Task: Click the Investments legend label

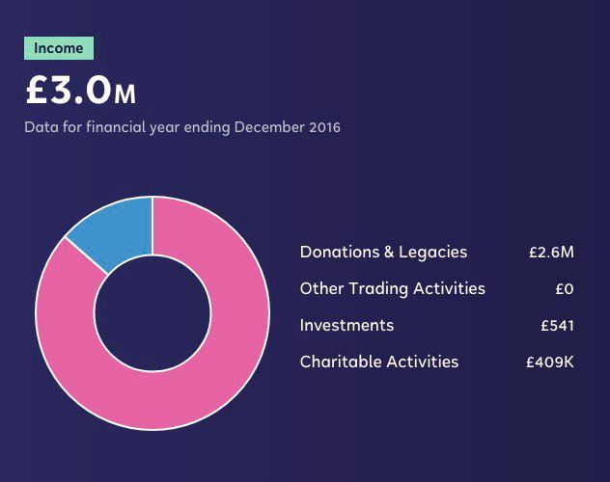Action: (x=347, y=325)
